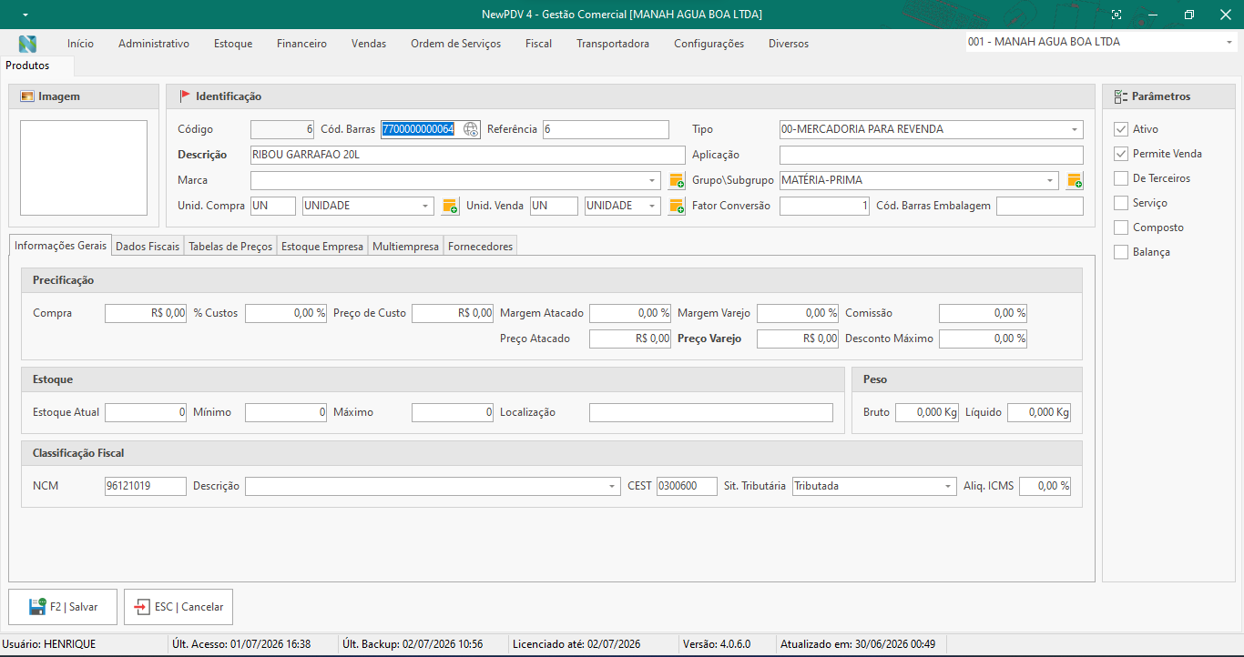Click the ESC | Cancelar button
The height and width of the screenshot is (657, 1244).
[178, 607]
